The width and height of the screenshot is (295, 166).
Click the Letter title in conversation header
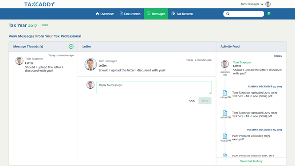[87, 47]
